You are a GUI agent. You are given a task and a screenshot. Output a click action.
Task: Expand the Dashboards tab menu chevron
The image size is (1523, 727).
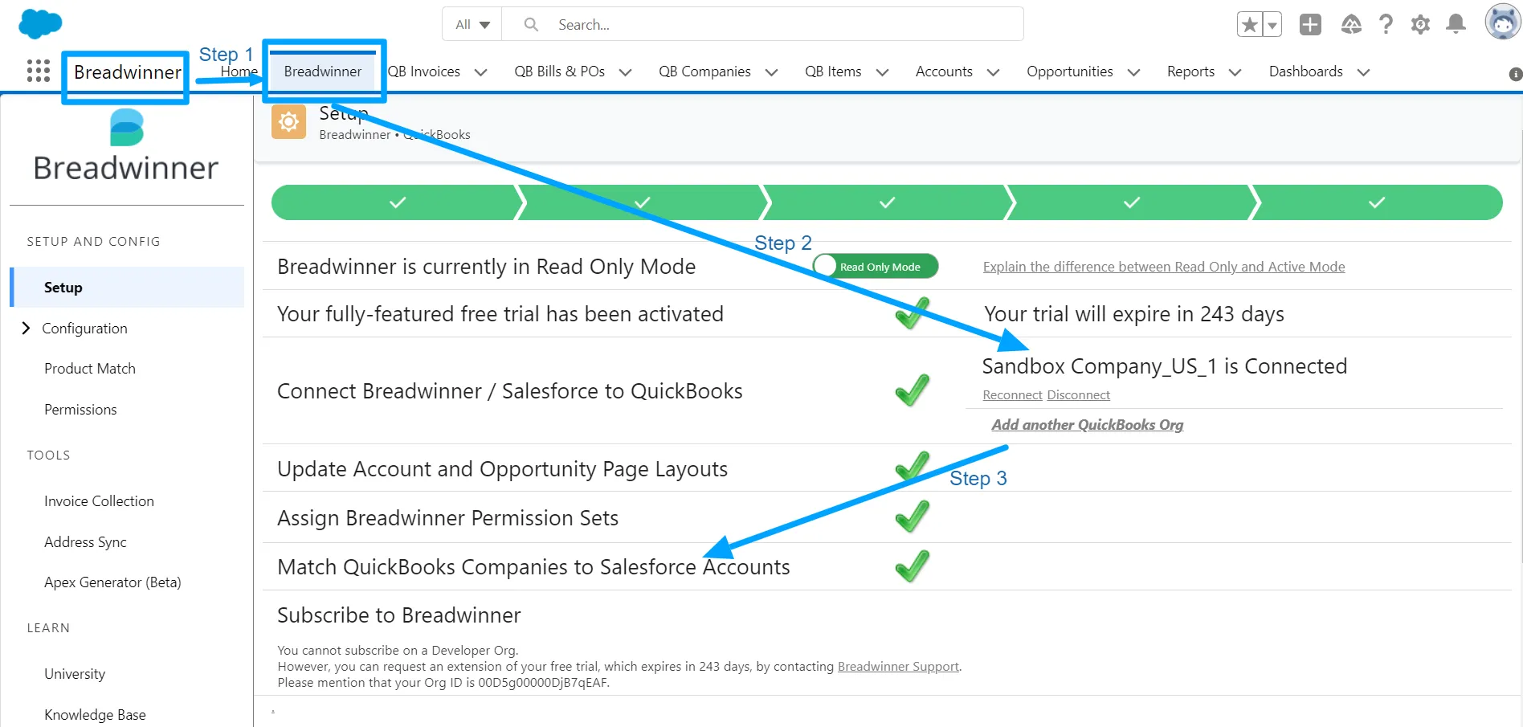[1364, 72]
